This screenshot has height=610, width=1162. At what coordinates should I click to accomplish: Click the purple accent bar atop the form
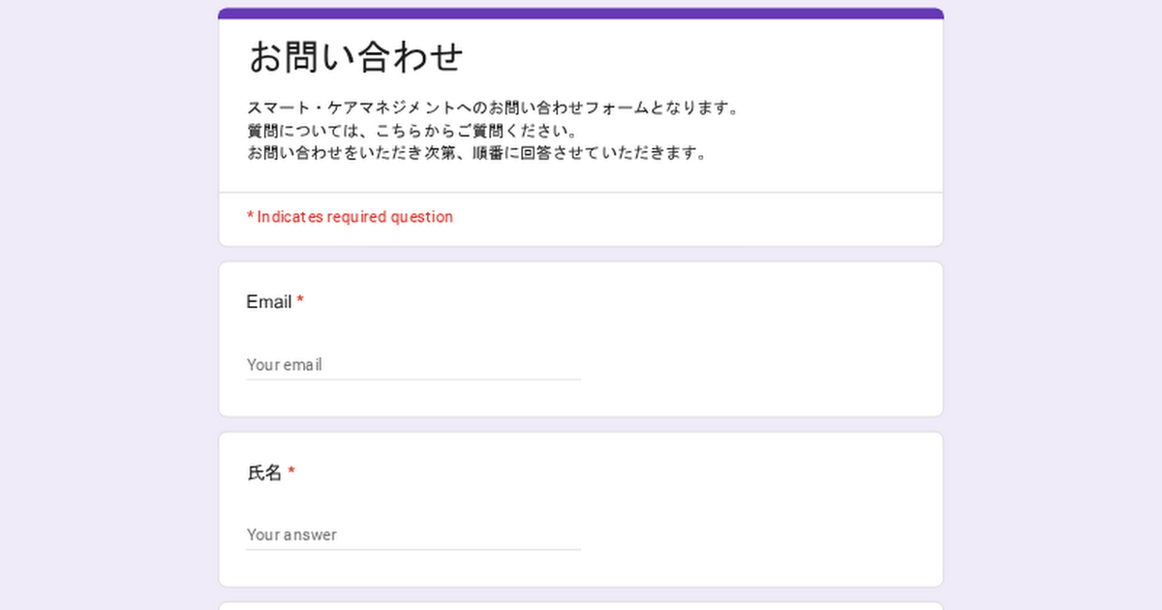coord(581,14)
